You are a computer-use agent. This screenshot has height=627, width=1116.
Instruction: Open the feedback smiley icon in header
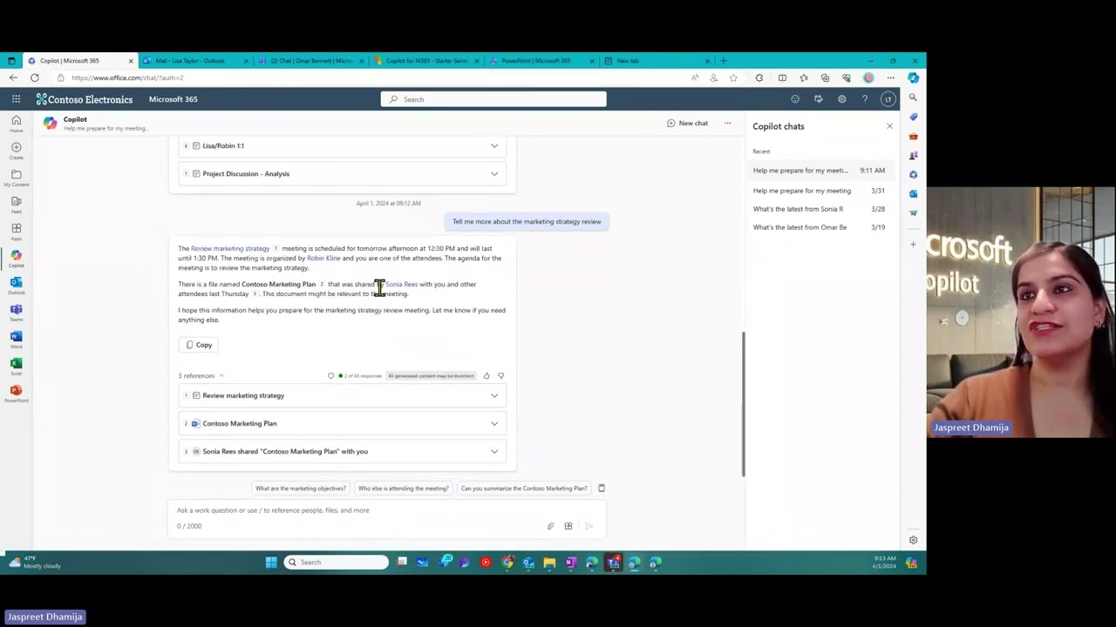tap(794, 99)
